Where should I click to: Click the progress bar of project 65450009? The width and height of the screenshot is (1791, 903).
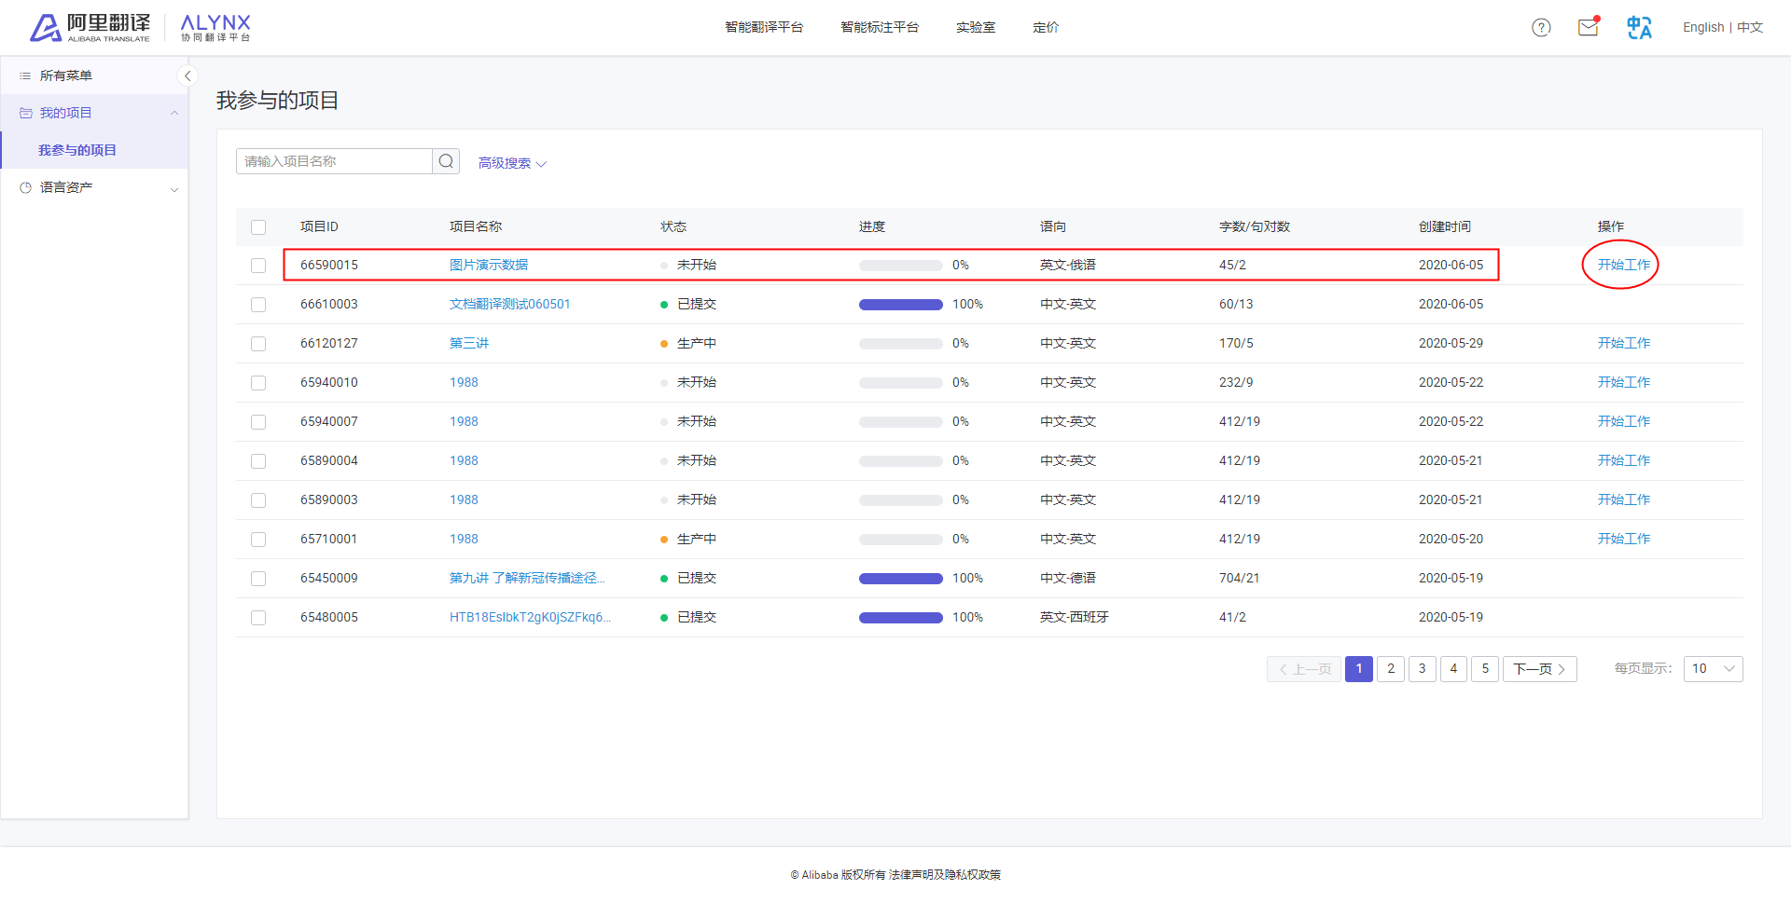(x=900, y=579)
